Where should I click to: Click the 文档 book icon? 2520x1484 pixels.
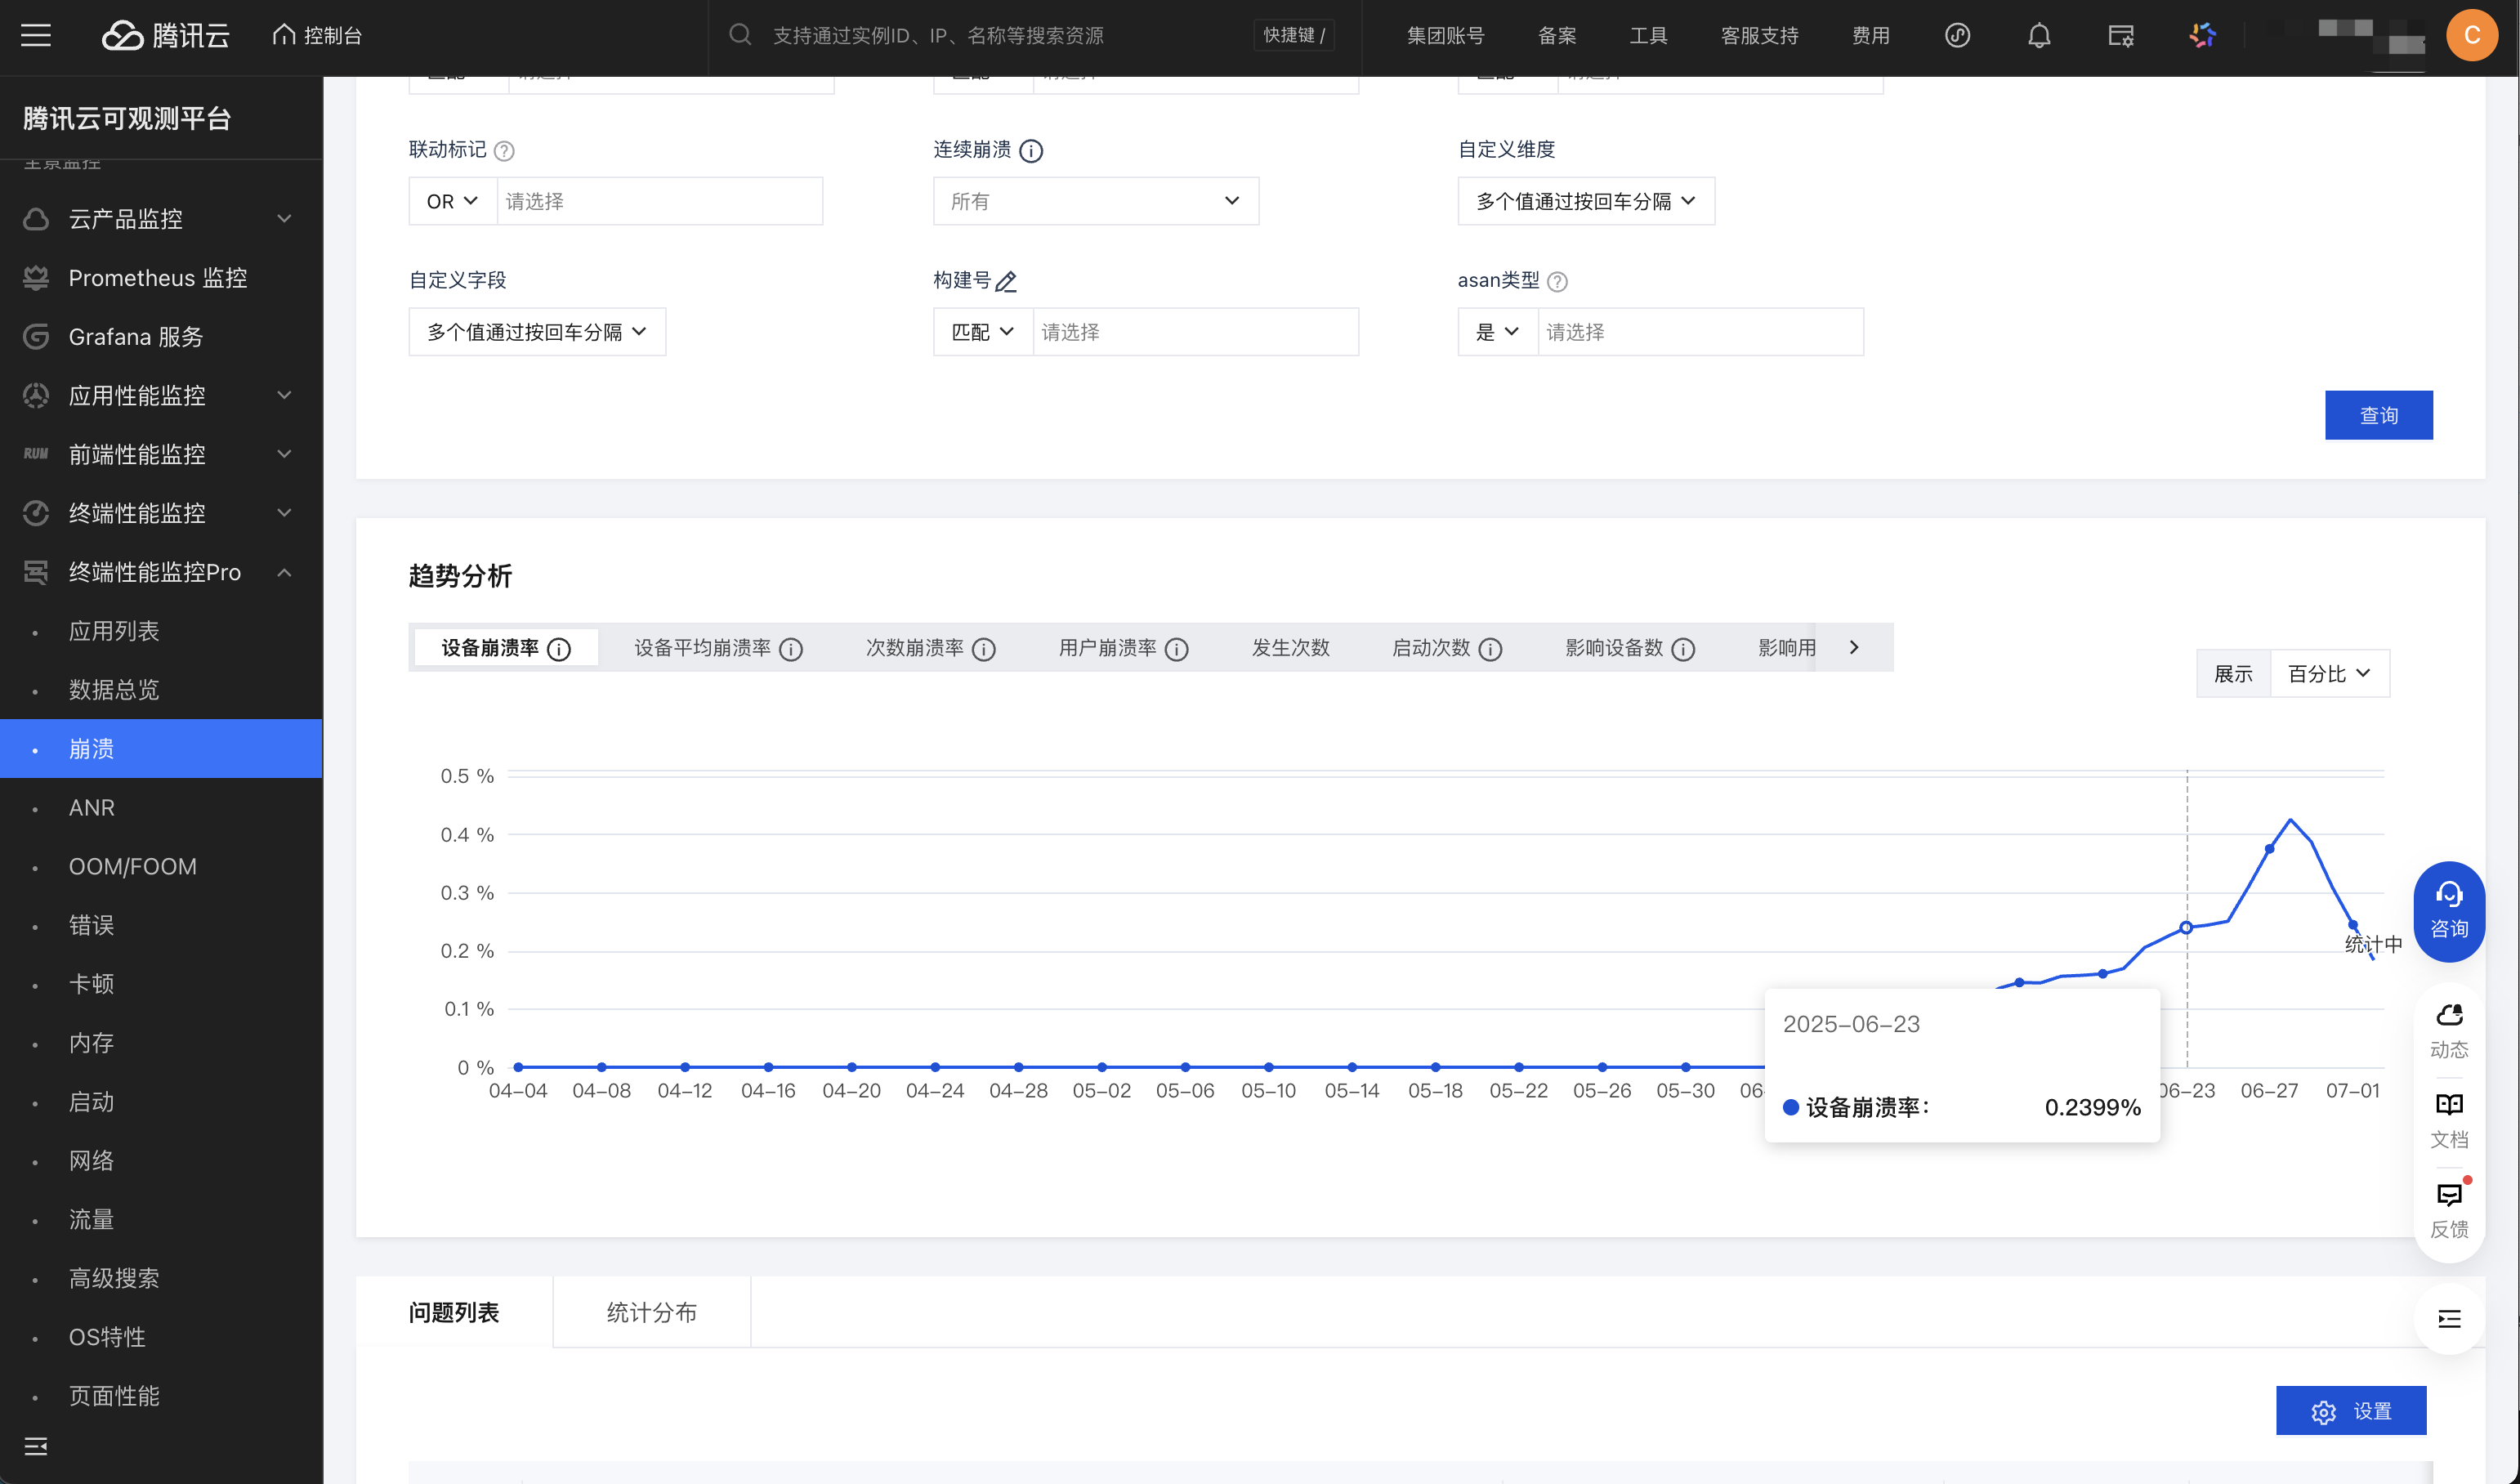coord(2448,1104)
